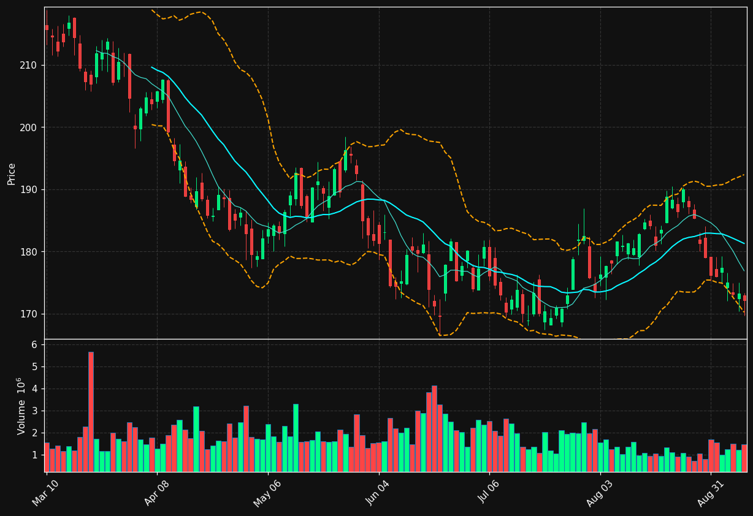Image resolution: width=753 pixels, height=516 pixels.
Task: Click the 180 price axis label
Action: [x=29, y=252]
